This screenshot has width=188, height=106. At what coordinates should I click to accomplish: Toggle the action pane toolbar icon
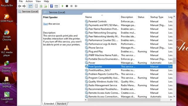(x=56, y=6)
